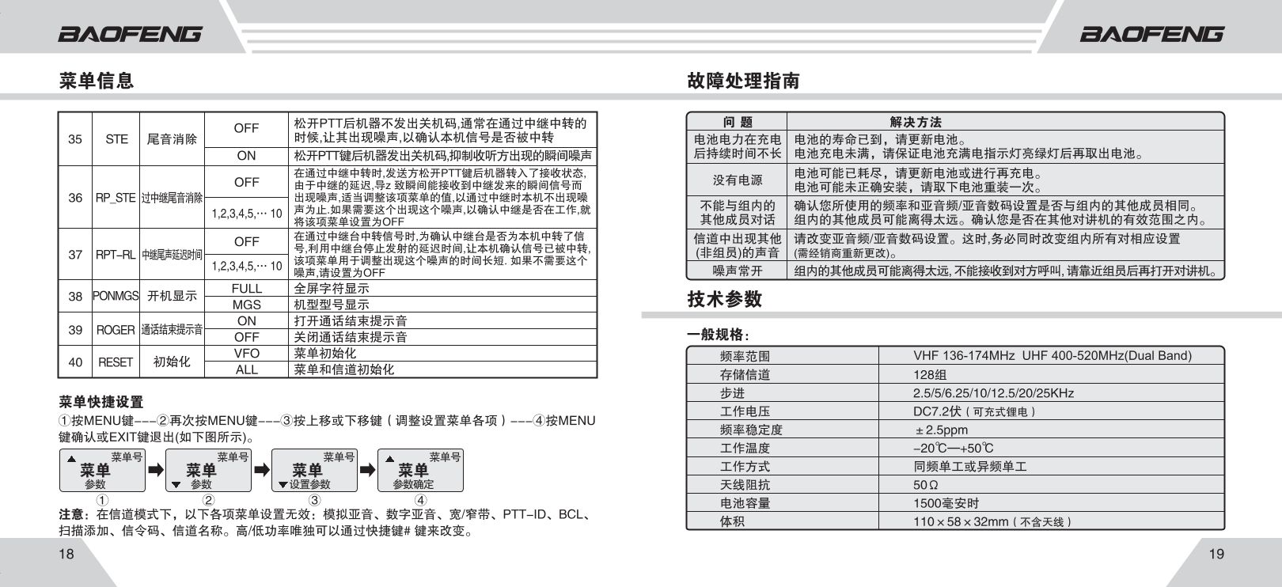Click the 菜单信息 section heading
This screenshot has width=1282, height=587.
(97, 81)
